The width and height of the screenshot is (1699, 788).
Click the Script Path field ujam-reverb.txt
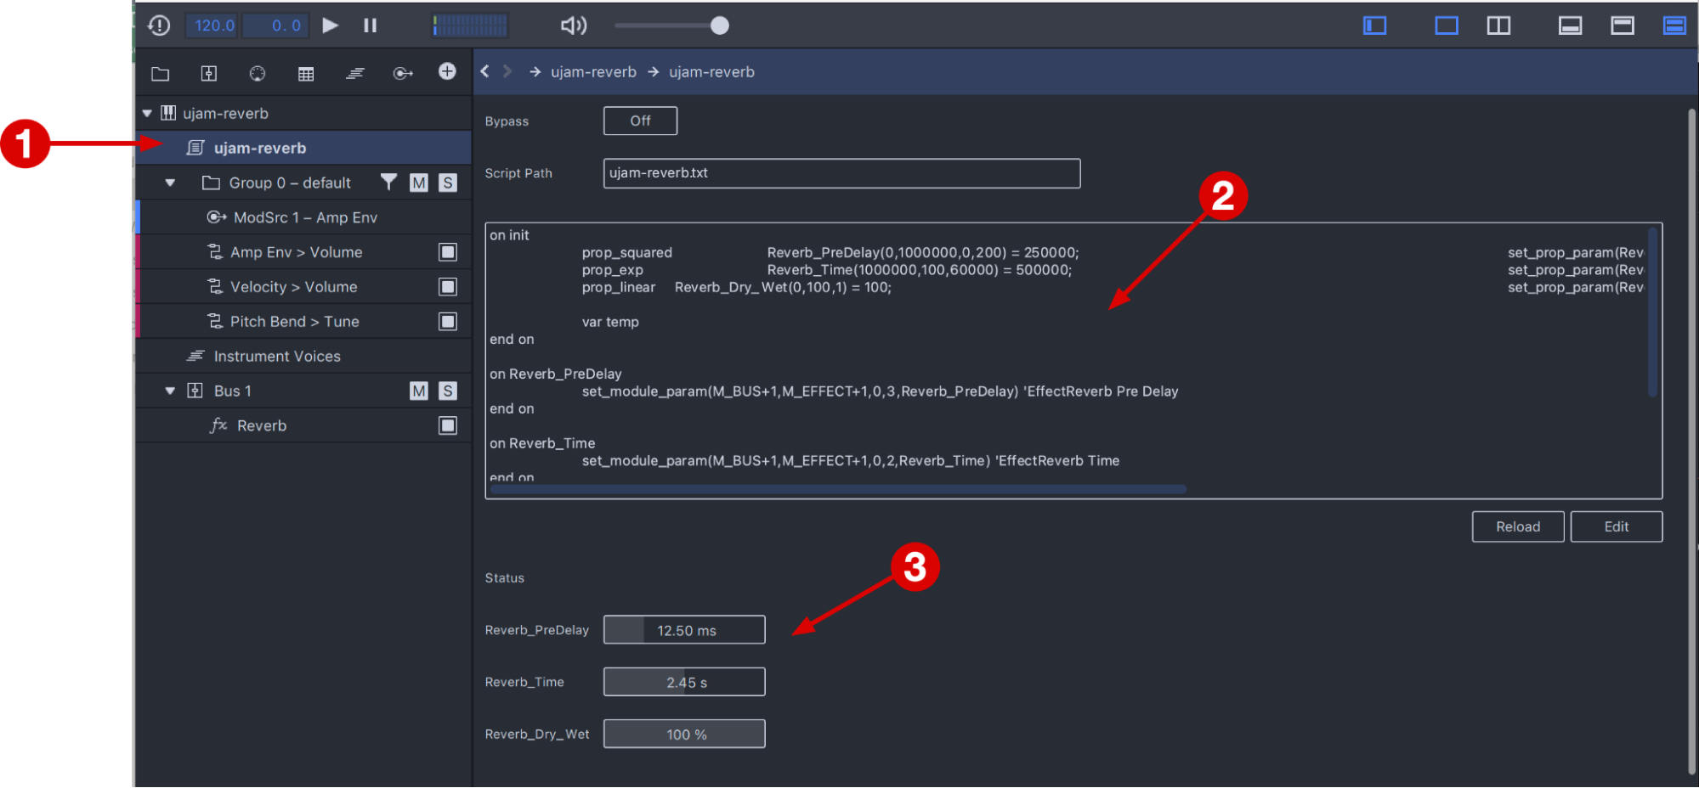(841, 173)
